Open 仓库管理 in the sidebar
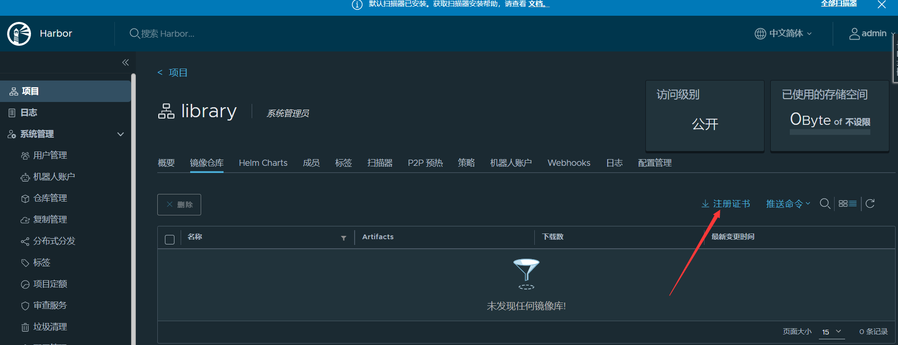Screen dimensions: 898x345 [x=50, y=198]
